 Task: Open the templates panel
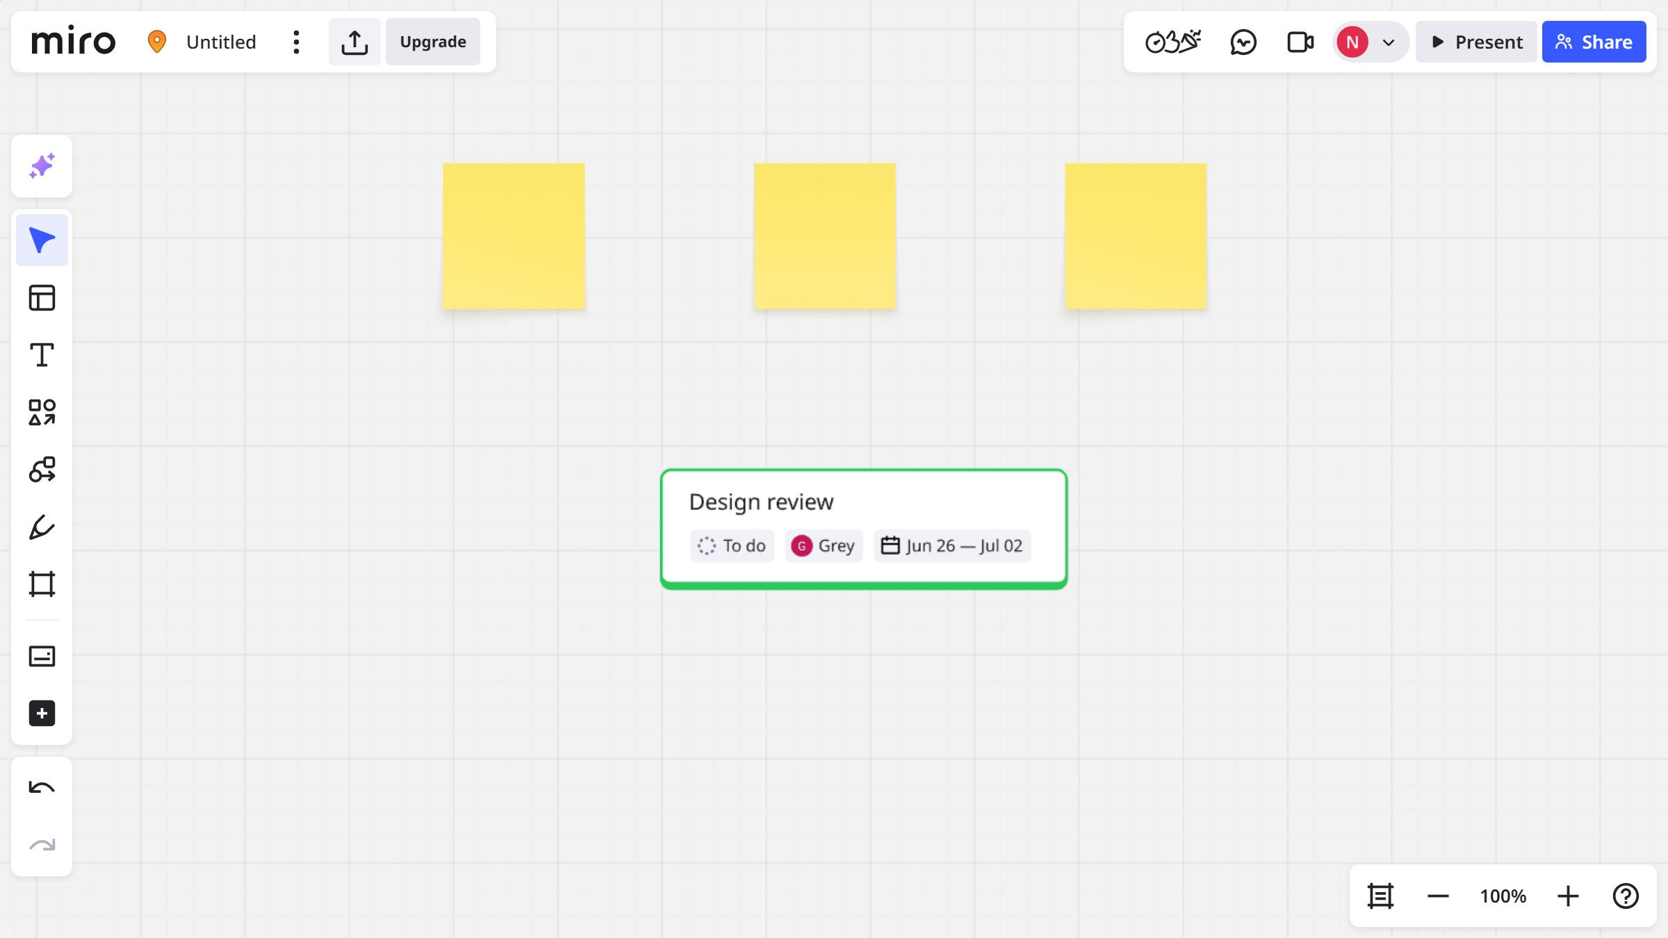pyautogui.click(x=41, y=297)
